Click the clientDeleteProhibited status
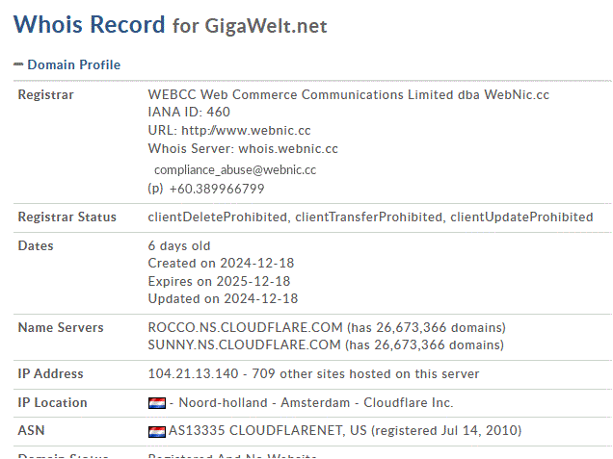Image resolution: width=613 pixels, height=459 pixels. coord(218,217)
